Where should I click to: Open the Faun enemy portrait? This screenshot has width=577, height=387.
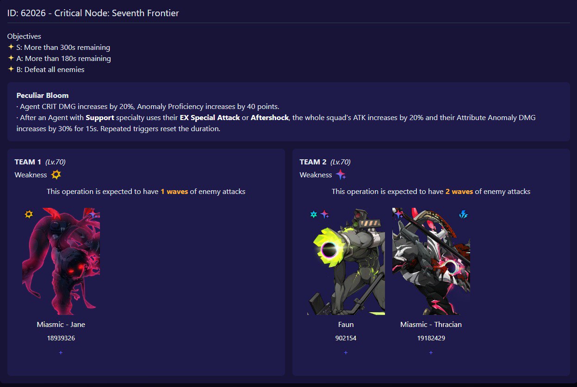point(346,261)
